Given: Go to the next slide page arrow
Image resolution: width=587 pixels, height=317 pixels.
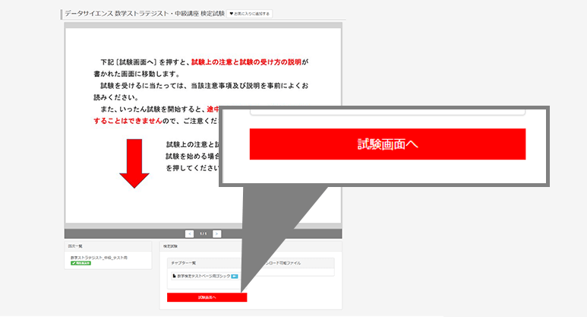Looking at the screenshot, I should coord(217,233).
